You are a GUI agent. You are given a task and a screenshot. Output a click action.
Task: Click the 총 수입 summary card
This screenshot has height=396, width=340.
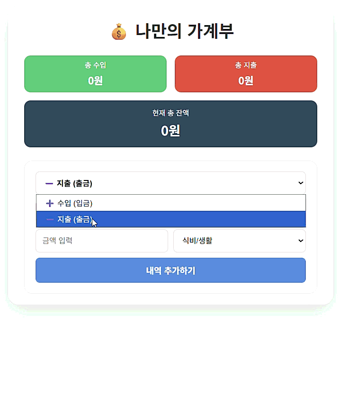95,74
